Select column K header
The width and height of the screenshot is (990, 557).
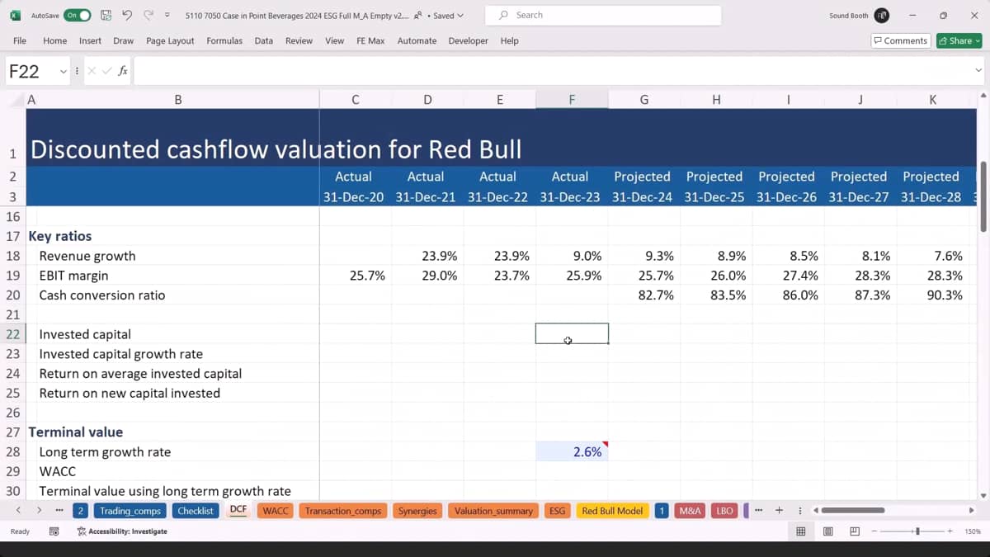point(932,100)
